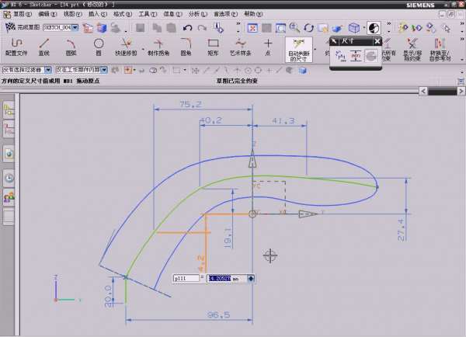This screenshot has height=337, width=466.
Task: Open the Tools (工具) menu
Action: click(x=144, y=14)
